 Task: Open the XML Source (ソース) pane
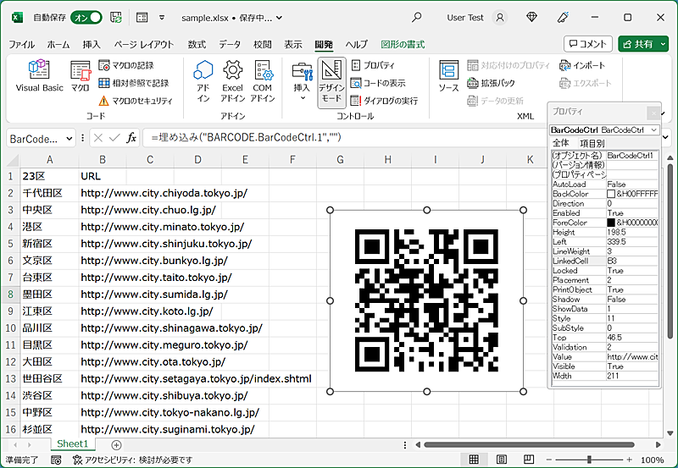tap(448, 76)
